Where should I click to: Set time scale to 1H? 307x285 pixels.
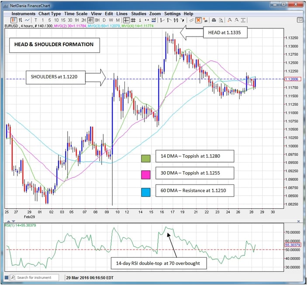77,20
